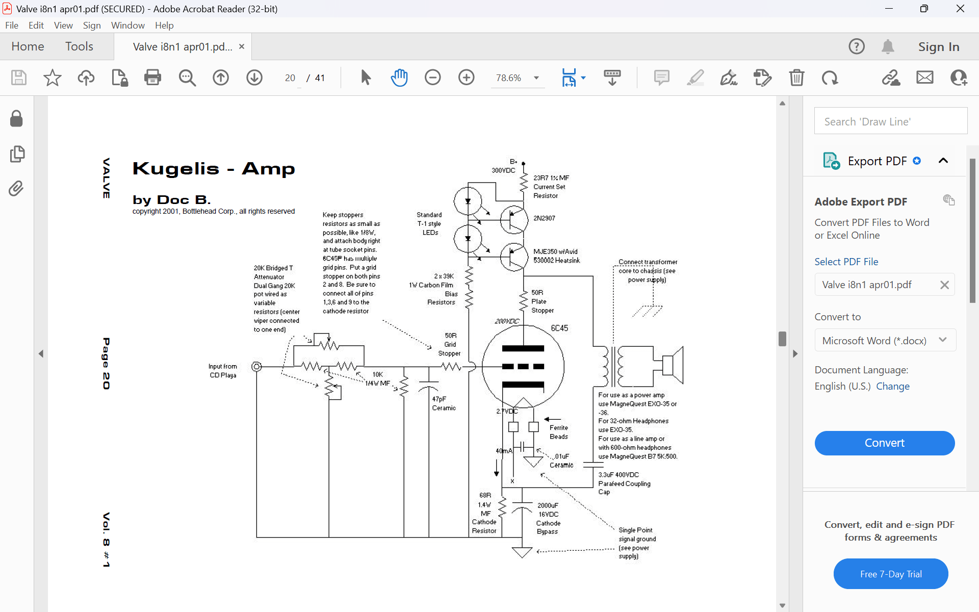Open the Help menu
Screen dimensions: 979x612
click(164, 25)
